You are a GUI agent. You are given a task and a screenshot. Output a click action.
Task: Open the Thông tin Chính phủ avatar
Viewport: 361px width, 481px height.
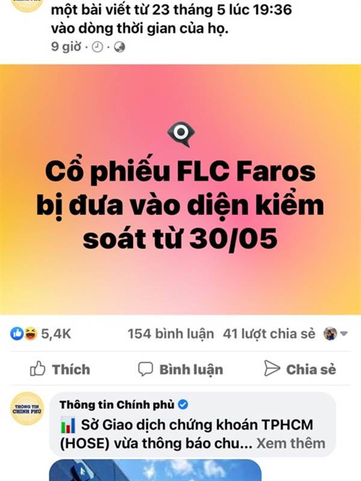click(x=28, y=409)
